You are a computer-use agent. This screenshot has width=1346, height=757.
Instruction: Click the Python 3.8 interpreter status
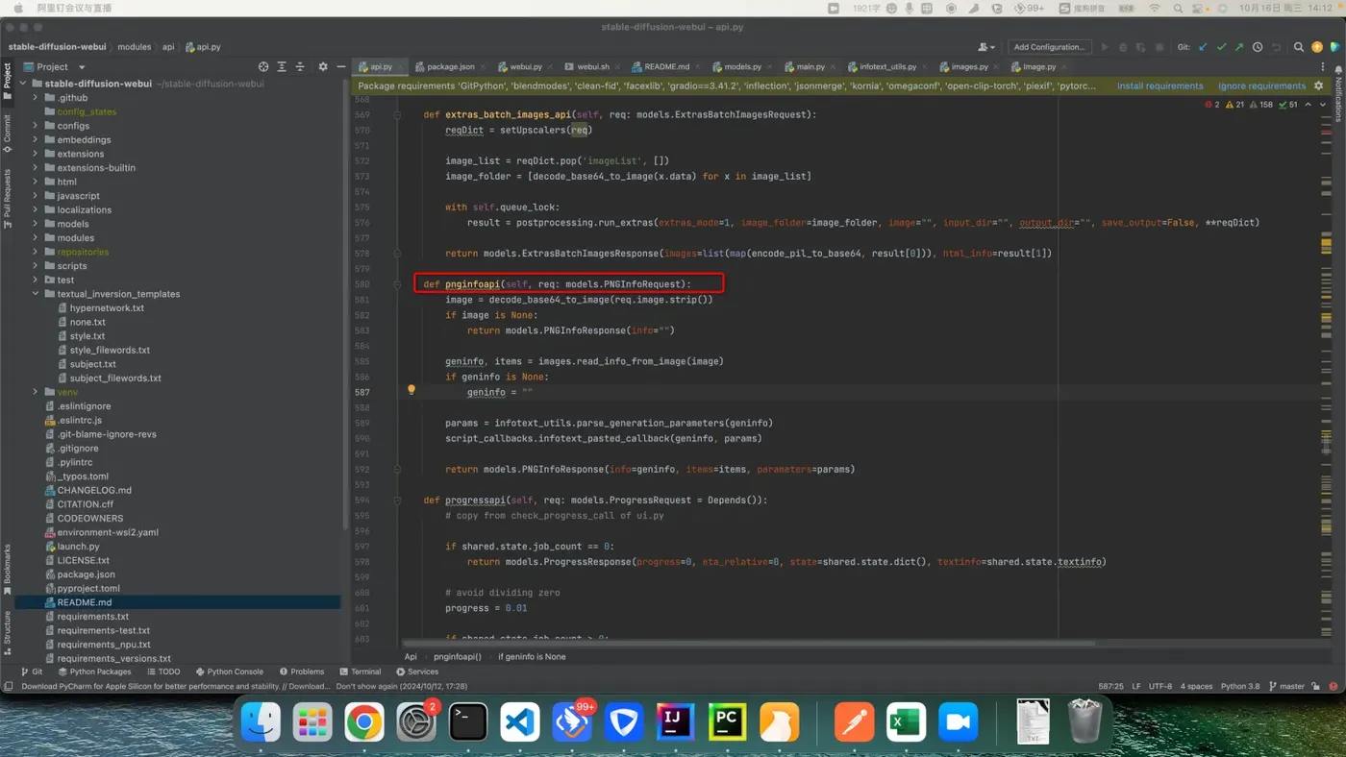tap(1240, 686)
